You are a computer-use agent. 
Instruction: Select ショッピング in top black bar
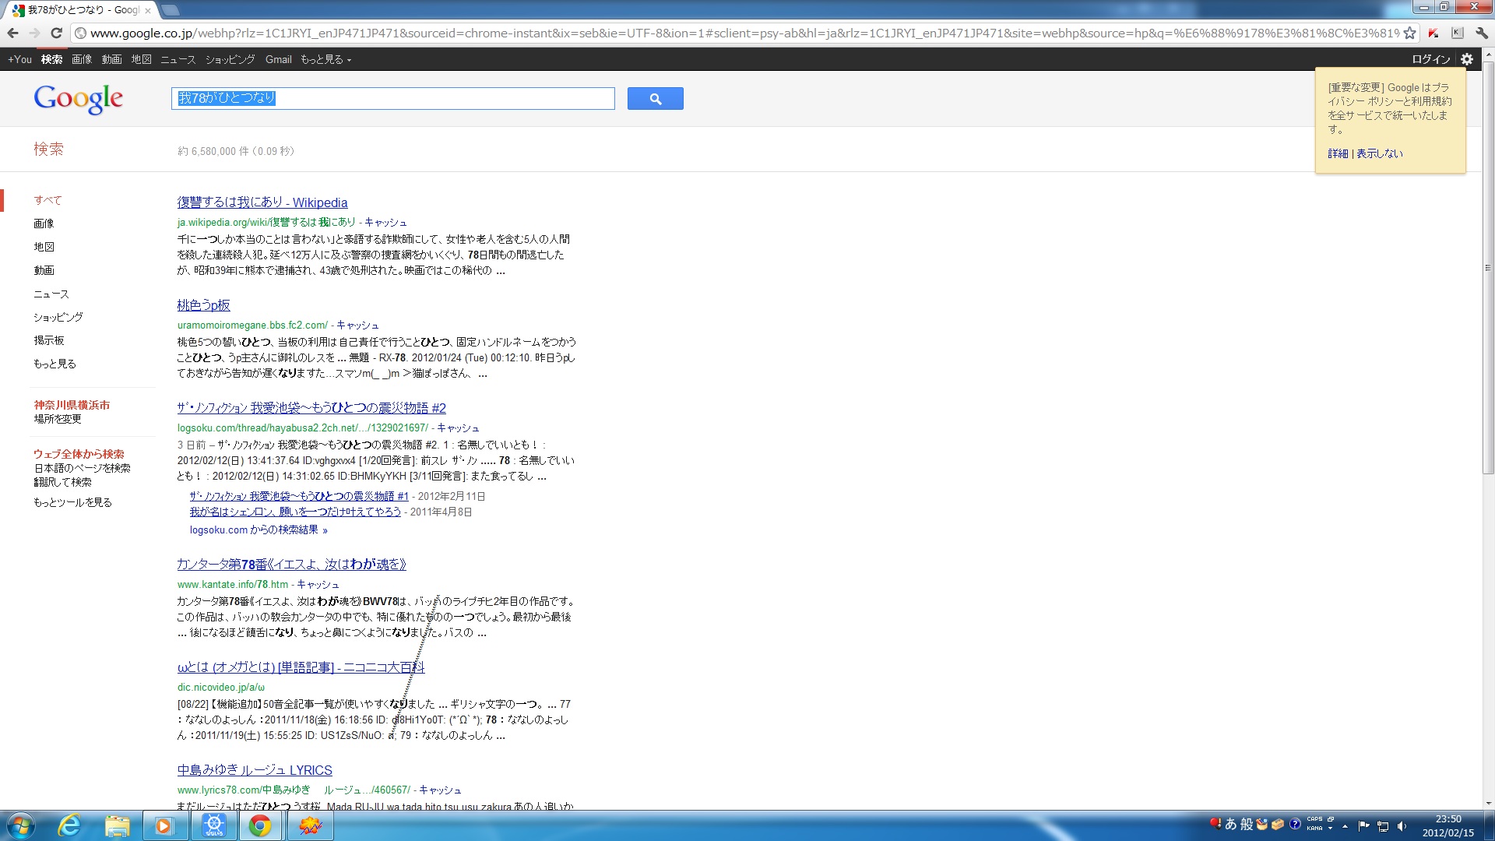click(x=230, y=59)
